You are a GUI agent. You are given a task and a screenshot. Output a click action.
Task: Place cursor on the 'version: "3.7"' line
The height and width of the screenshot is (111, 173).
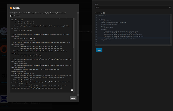click(x=103, y=16)
